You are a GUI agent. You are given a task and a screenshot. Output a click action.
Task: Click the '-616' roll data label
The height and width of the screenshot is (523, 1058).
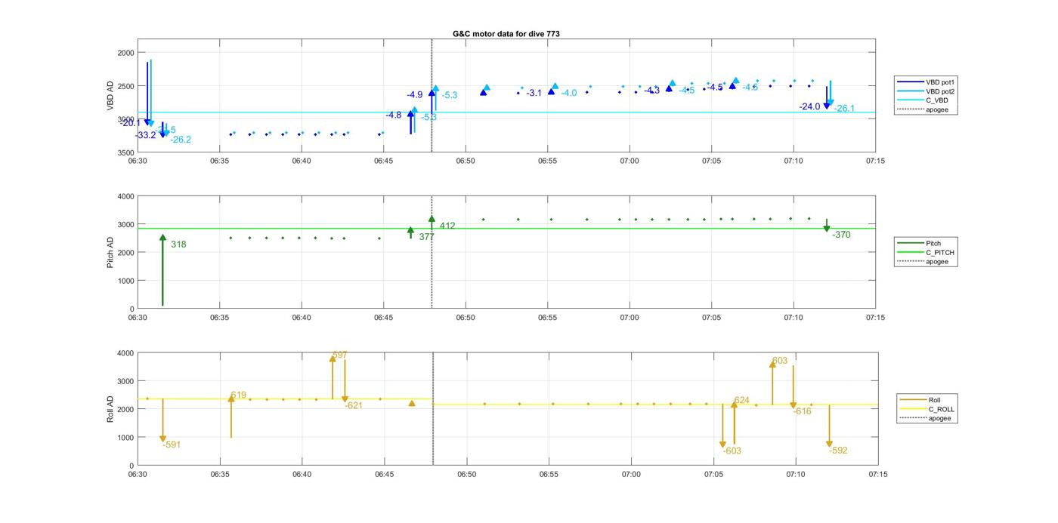point(803,412)
